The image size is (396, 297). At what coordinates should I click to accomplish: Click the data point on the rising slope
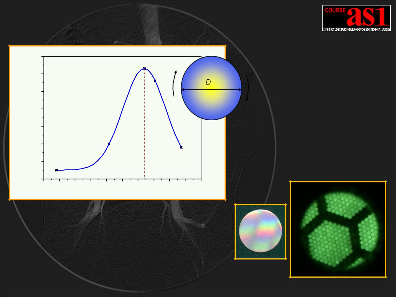[109, 144]
